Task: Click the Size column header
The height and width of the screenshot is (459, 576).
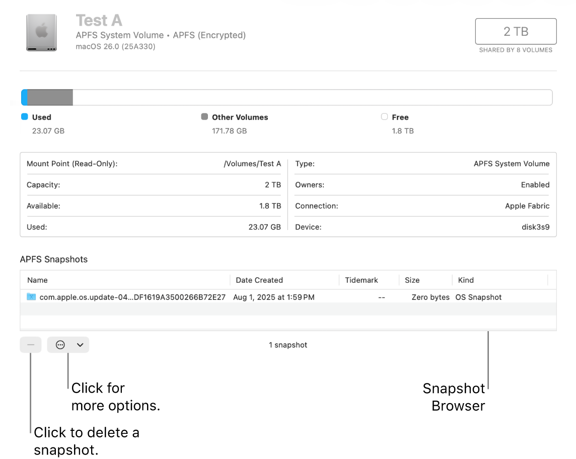Action: point(412,280)
